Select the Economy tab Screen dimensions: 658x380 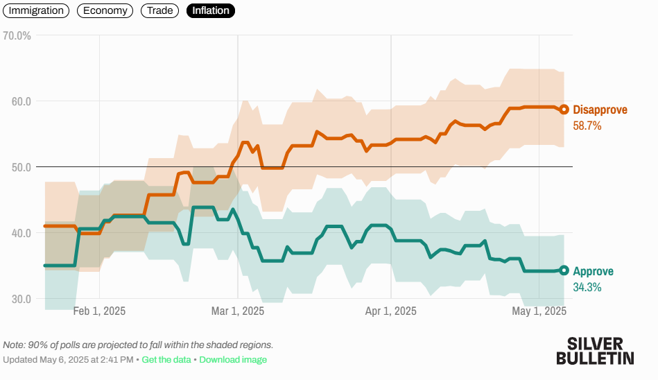[105, 10]
